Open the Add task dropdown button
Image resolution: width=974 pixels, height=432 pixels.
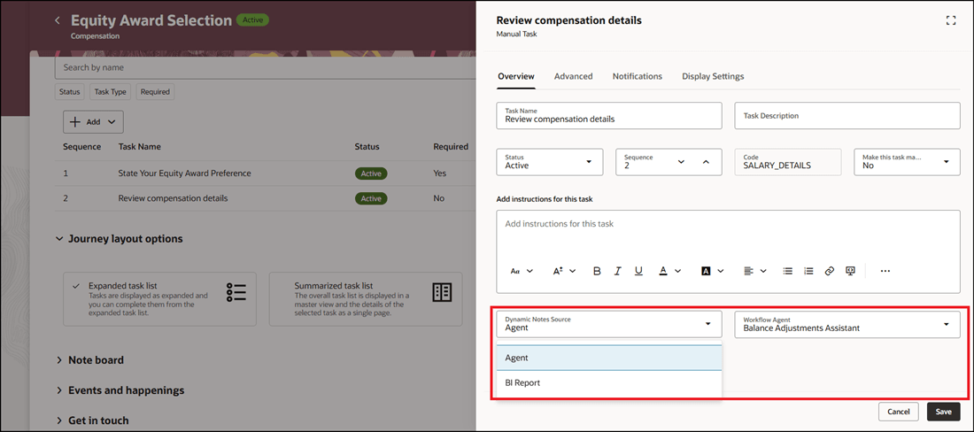coord(93,121)
